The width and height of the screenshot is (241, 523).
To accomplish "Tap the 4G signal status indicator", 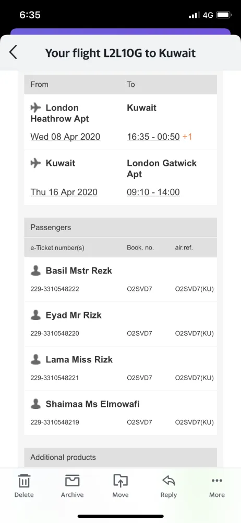I will (208, 15).
